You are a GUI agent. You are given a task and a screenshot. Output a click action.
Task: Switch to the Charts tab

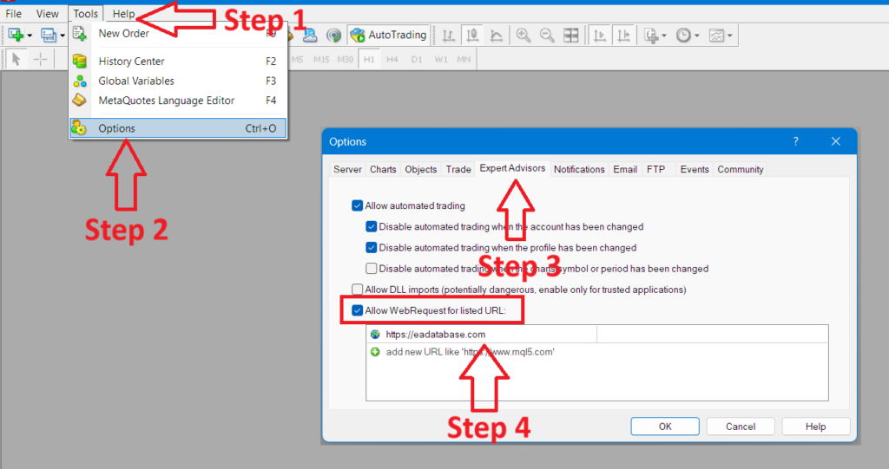click(383, 169)
